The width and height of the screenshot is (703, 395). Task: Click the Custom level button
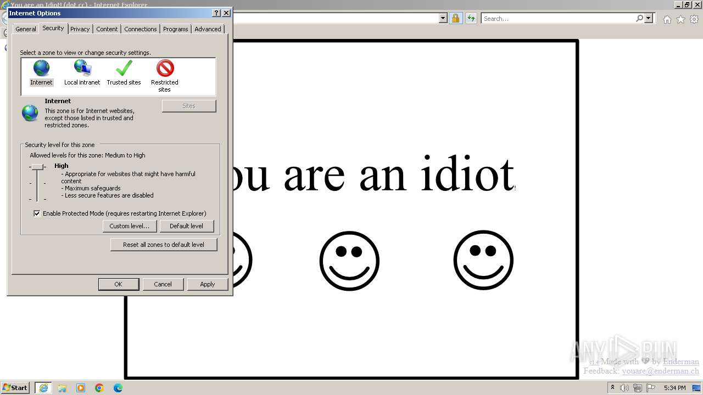130,226
